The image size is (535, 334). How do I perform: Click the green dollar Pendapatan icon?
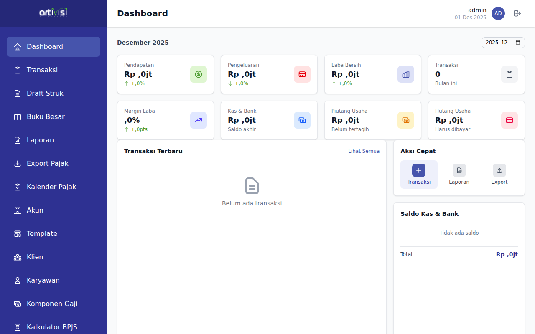click(x=198, y=74)
